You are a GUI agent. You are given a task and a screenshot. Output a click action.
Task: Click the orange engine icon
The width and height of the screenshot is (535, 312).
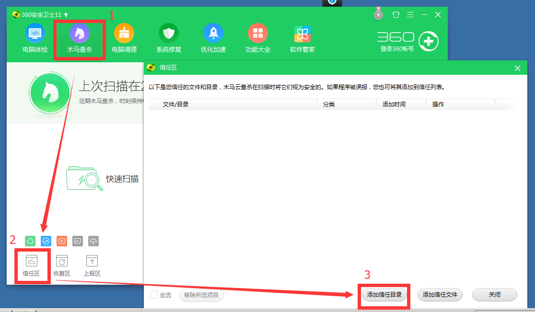pos(62,241)
